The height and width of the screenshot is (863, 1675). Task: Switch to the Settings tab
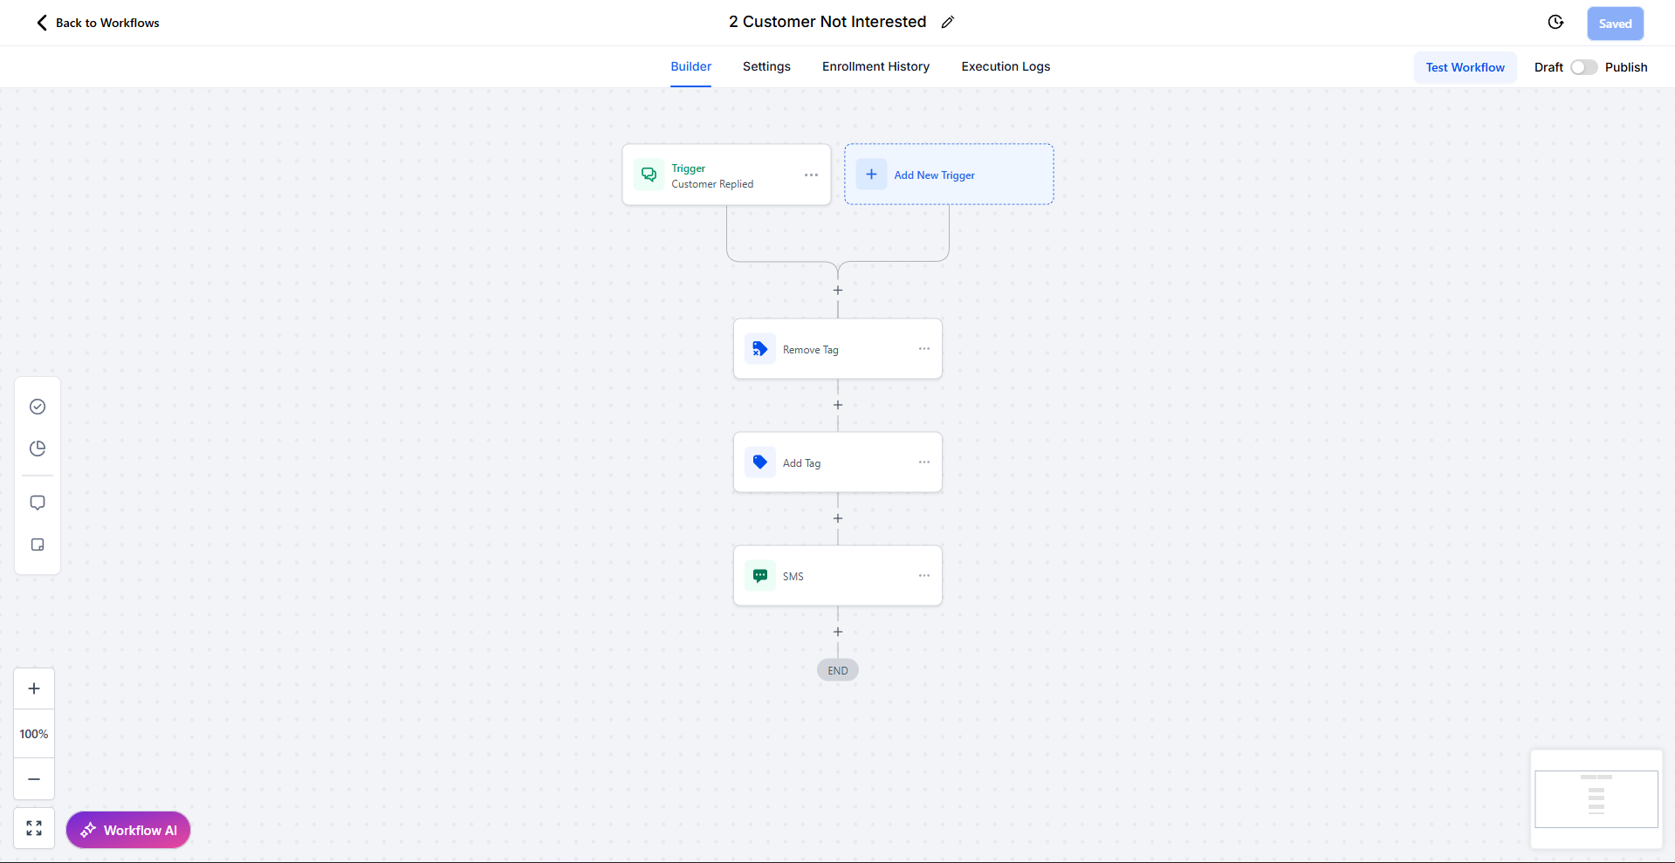(x=765, y=66)
